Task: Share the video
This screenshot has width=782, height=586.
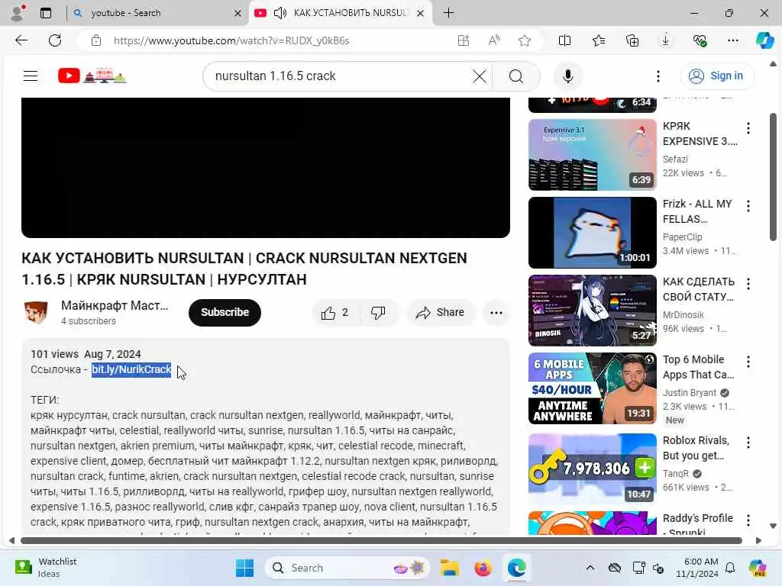Action: click(x=441, y=312)
